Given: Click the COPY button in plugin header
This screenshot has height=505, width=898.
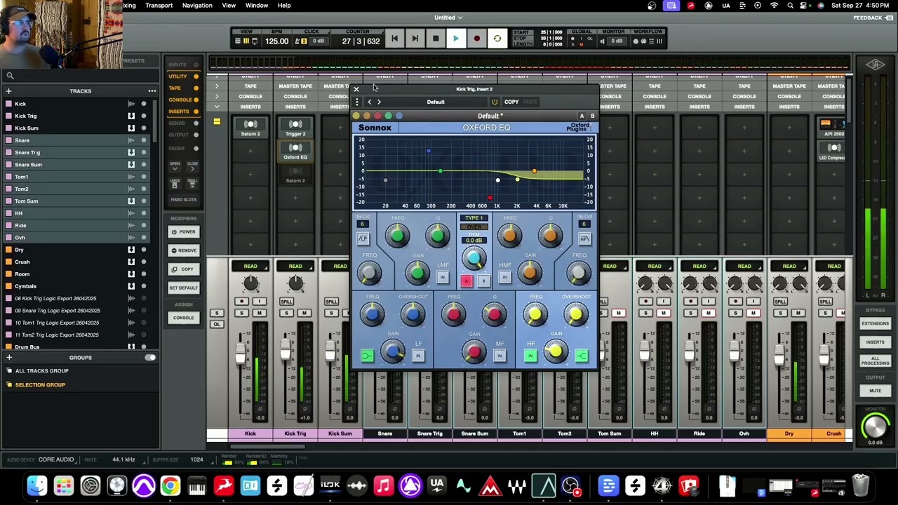Looking at the screenshot, I should (511, 102).
